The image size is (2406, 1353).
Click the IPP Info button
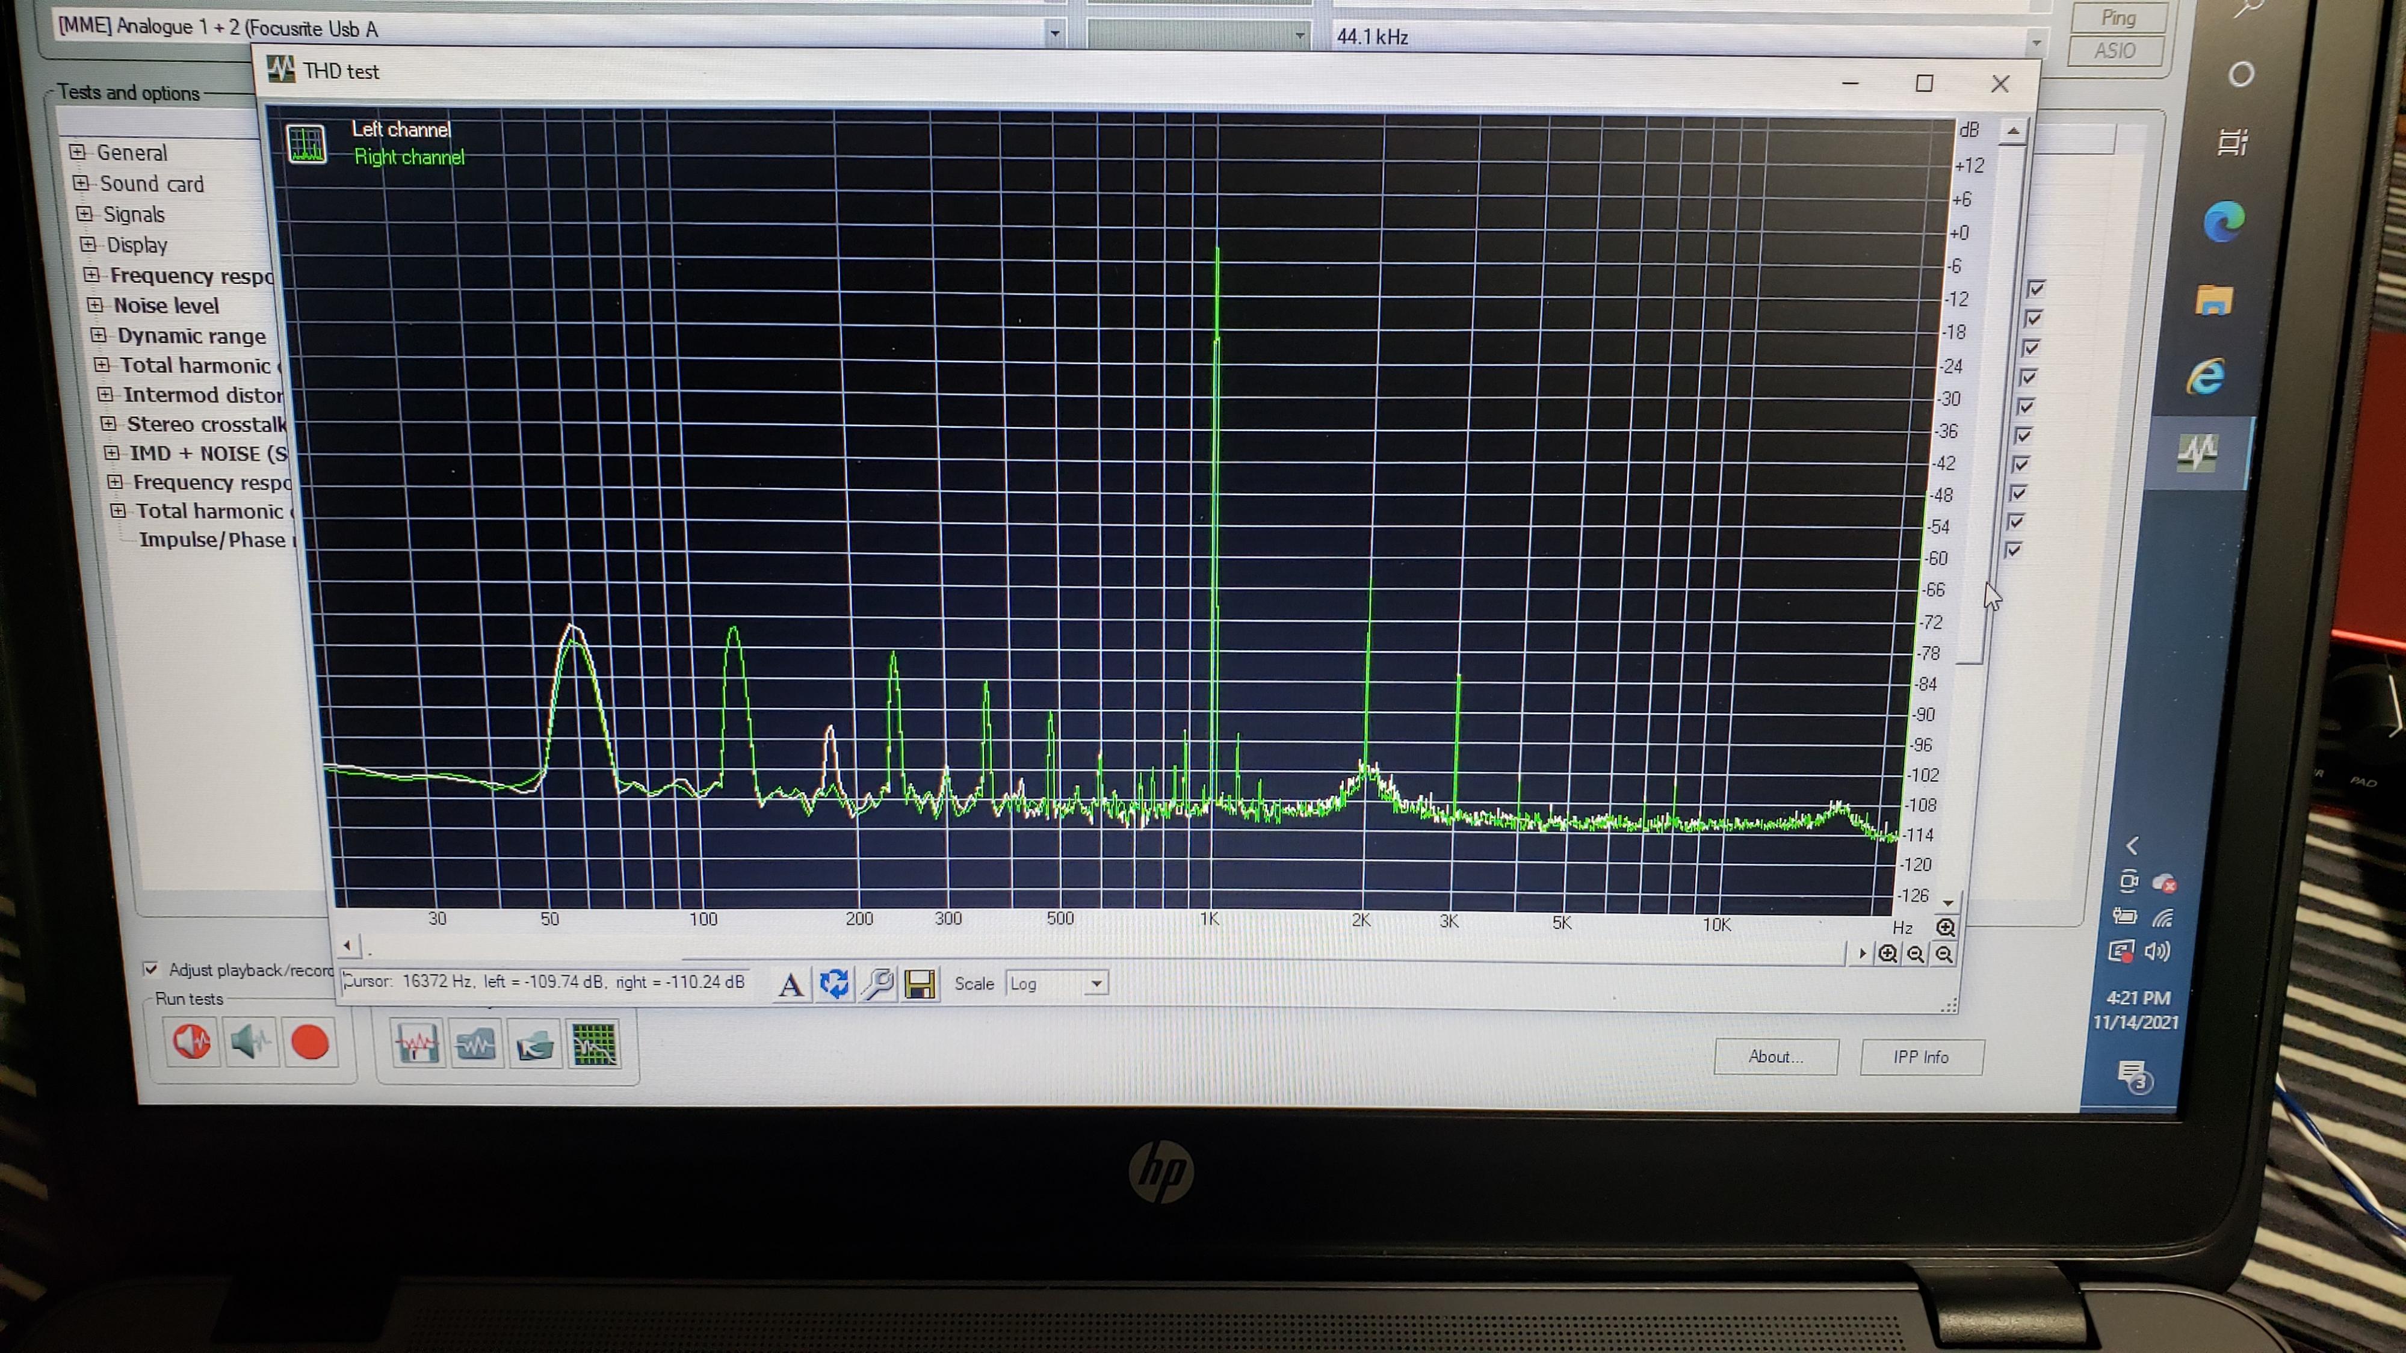point(1922,1057)
